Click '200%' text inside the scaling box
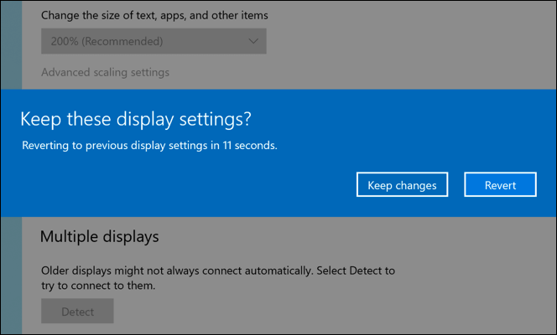Image resolution: width=557 pixels, height=335 pixels. pos(61,41)
